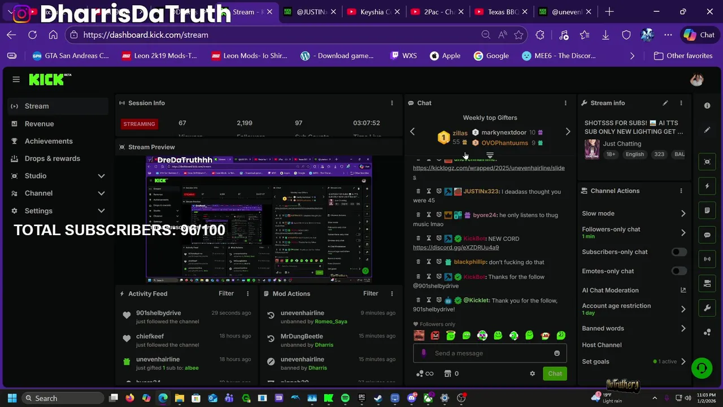Click MrDungBeetle in Mod Actions
The width and height of the screenshot is (723, 407).
click(x=302, y=336)
